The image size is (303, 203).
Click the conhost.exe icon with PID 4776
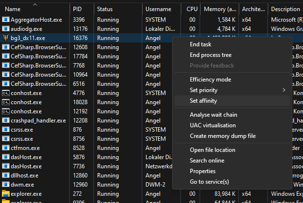click(x=5, y=93)
